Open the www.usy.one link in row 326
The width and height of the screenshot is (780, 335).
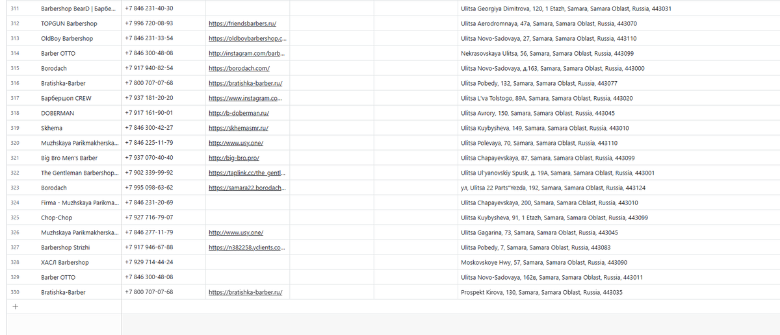click(236, 232)
